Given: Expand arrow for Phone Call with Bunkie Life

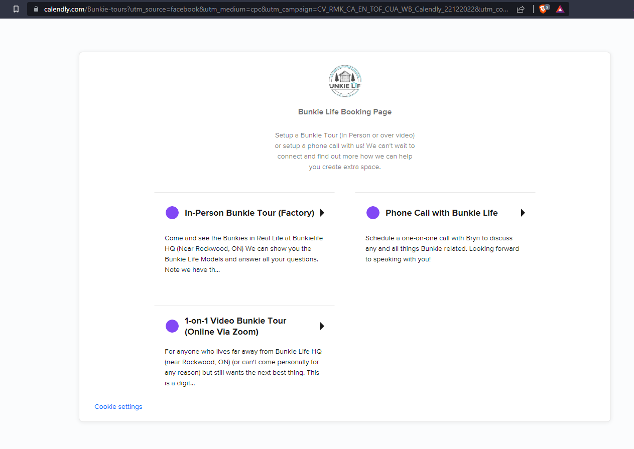Looking at the screenshot, I should (x=523, y=213).
